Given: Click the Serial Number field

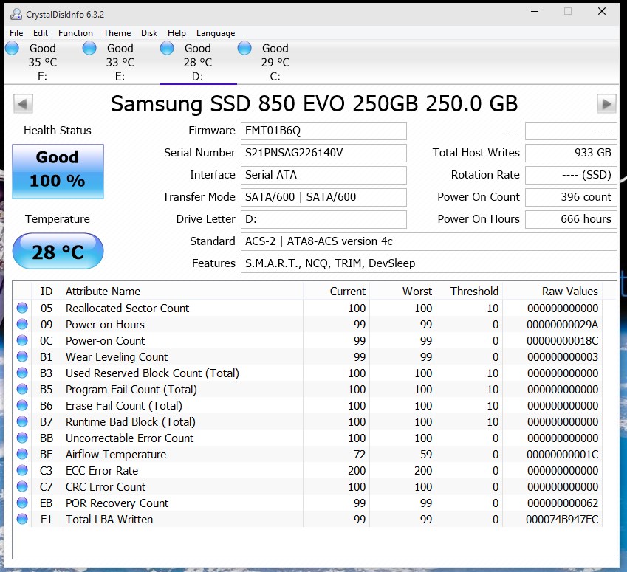Looking at the screenshot, I should [x=323, y=153].
